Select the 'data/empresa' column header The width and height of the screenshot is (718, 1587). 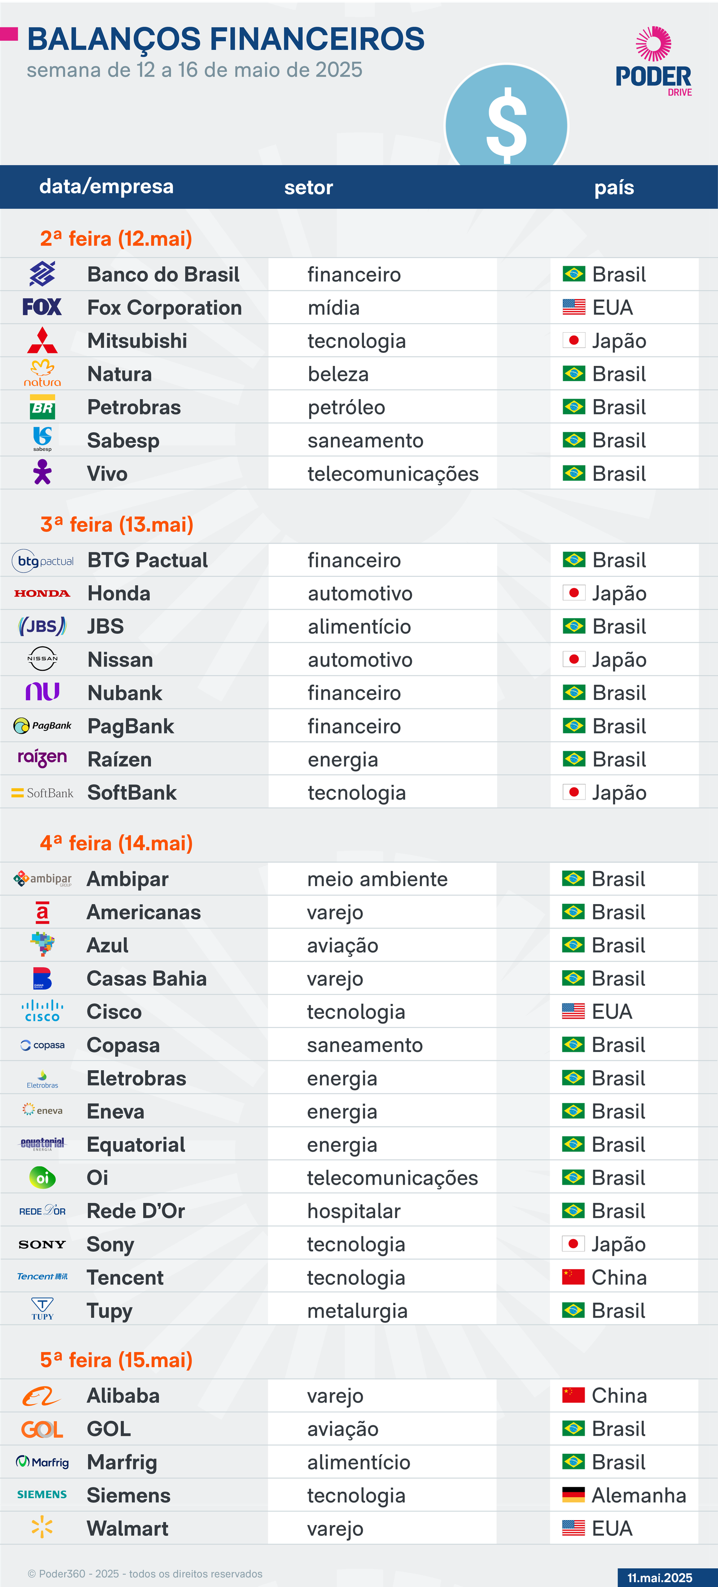[x=106, y=186]
